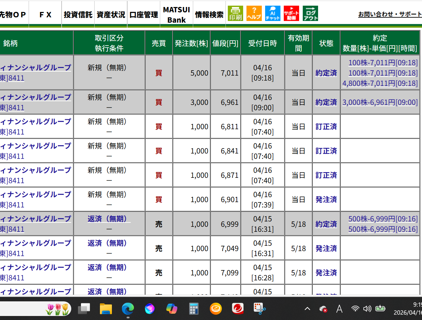Open 発注済 status for the 6,901 yen order
This screenshot has width=422, height=320.
pyautogui.click(x=326, y=199)
